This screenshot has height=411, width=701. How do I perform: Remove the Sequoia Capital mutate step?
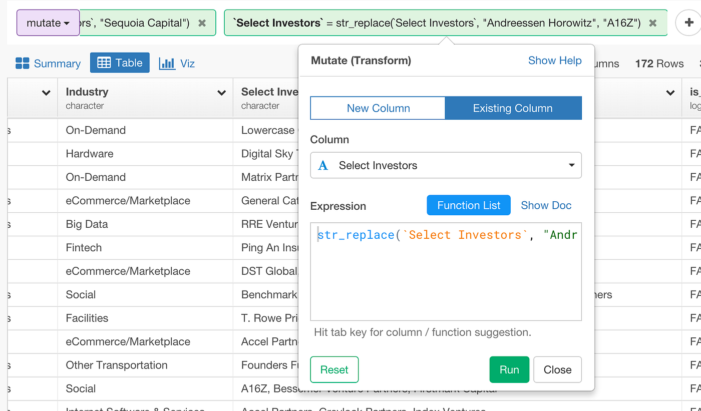(202, 23)
